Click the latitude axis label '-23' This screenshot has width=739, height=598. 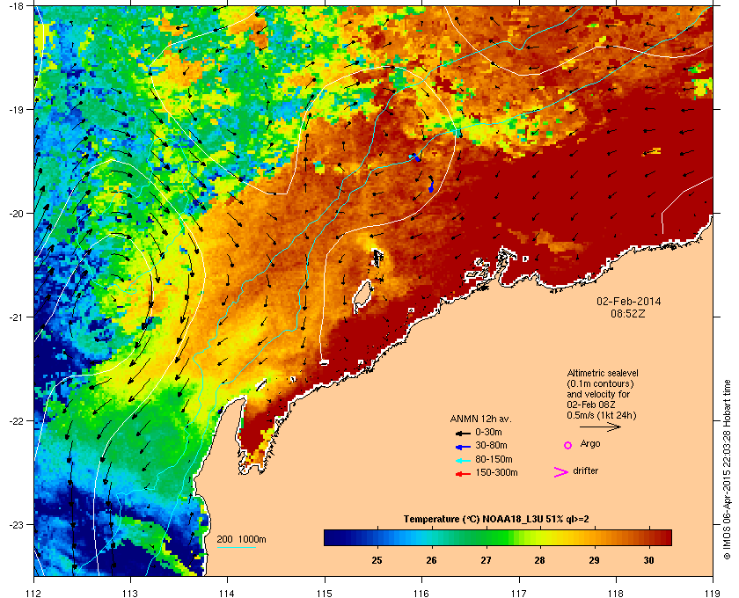point(17,524)
